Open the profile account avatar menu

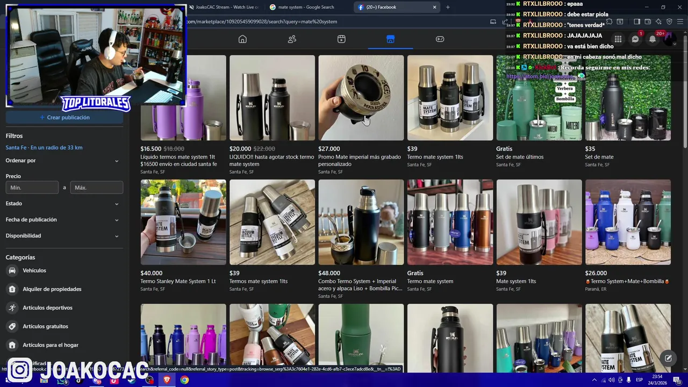[670, 39]
